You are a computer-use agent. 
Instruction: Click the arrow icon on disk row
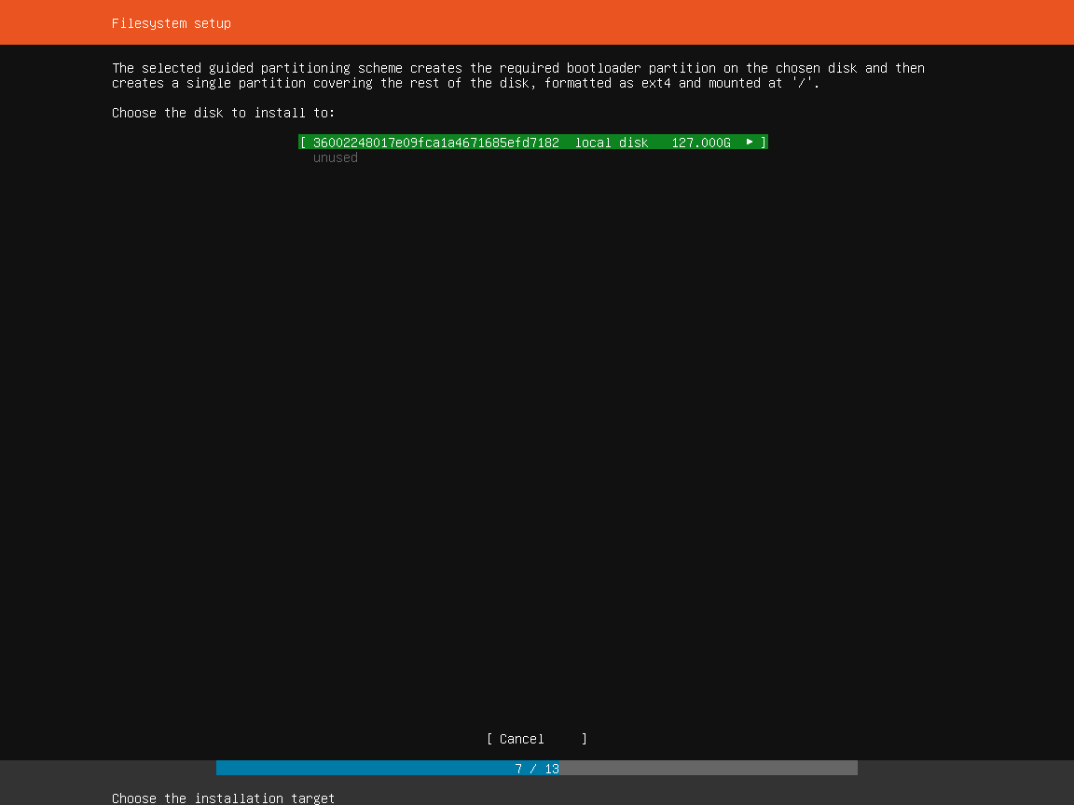[x=750, y=143]
